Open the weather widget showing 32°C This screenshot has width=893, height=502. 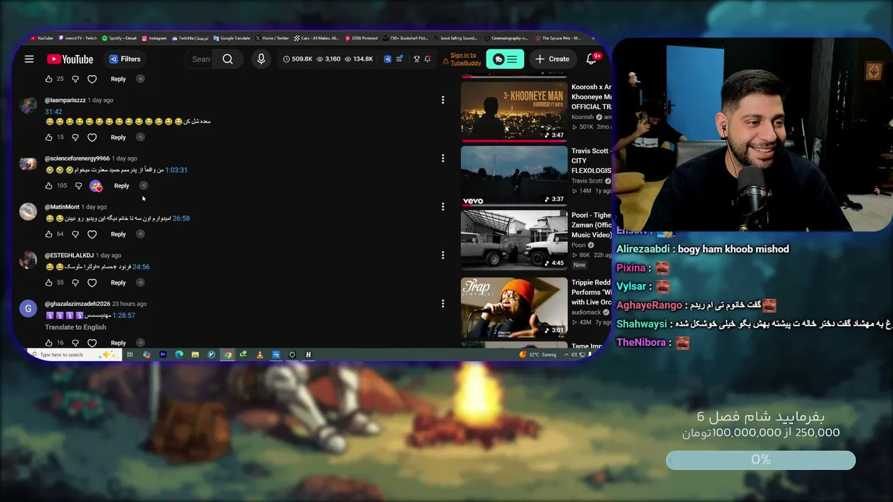[x=538, y=355]
